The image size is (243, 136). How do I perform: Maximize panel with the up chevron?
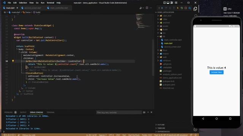tap(148, 112)
